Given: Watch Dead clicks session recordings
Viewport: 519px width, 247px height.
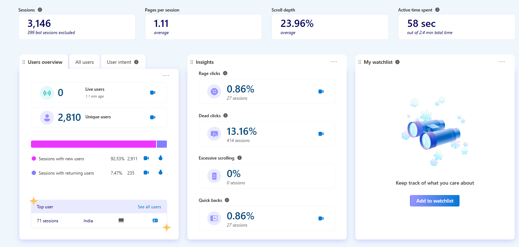Looking at the screenshot, I should 321,134.
